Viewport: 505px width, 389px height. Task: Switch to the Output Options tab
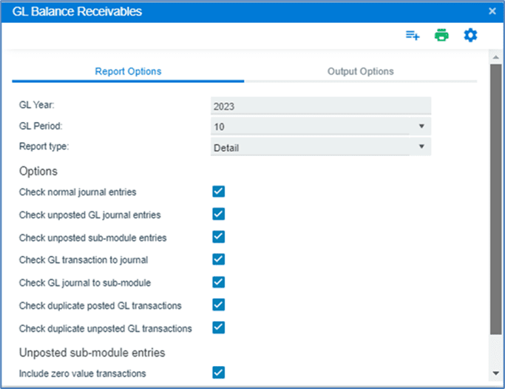pos(360,72)
